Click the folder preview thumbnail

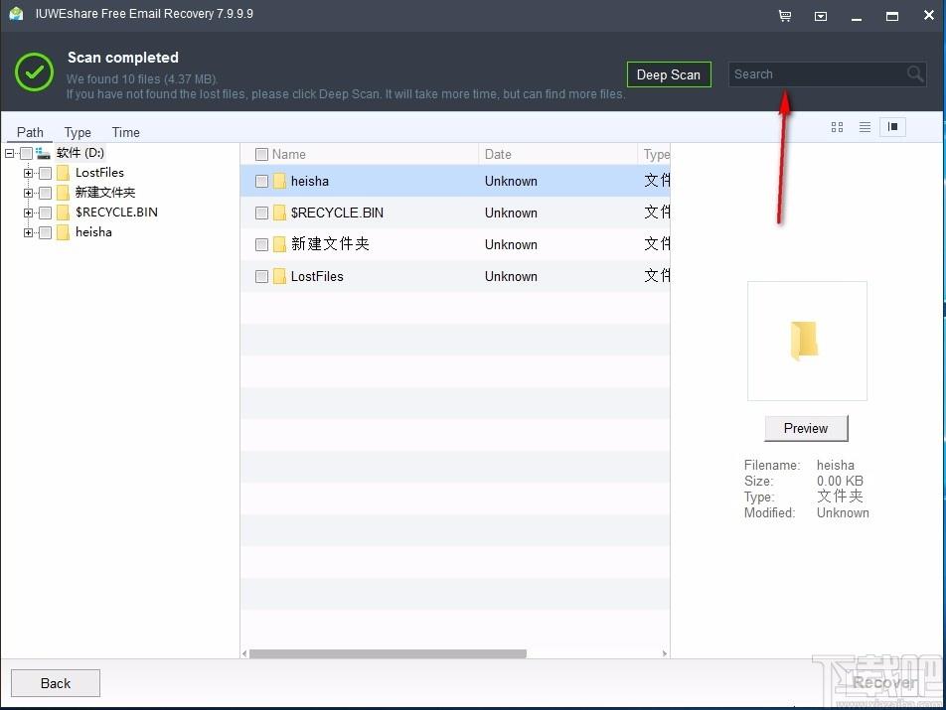[x=807, y=342]
